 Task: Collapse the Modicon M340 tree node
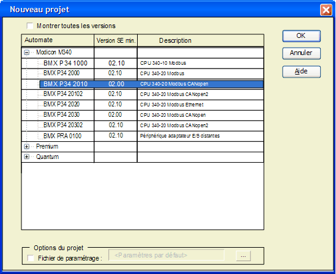tap(26, 53)
